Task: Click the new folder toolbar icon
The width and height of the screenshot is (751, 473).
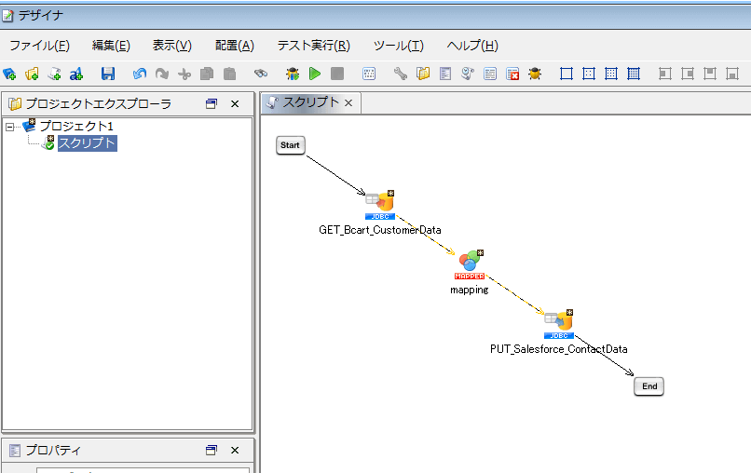Action: pyautogui.click(x=32, y=74)
